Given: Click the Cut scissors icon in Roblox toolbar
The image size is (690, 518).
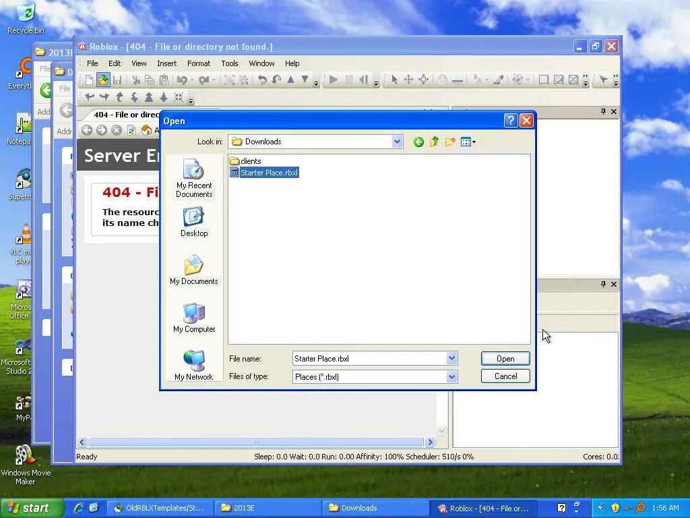Looking at the screenshot, I should pos(136,80).
